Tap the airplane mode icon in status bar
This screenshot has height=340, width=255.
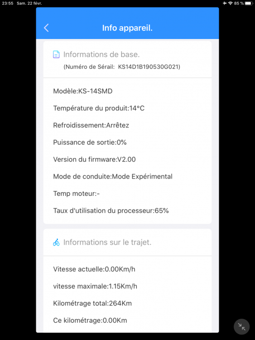225,3
